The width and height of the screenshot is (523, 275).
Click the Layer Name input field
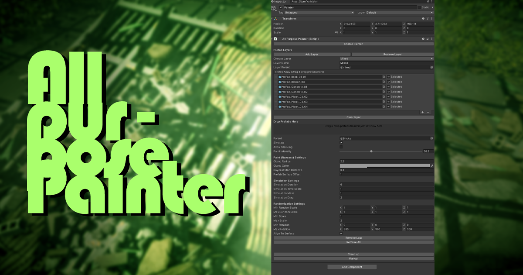tap(387, 63)
